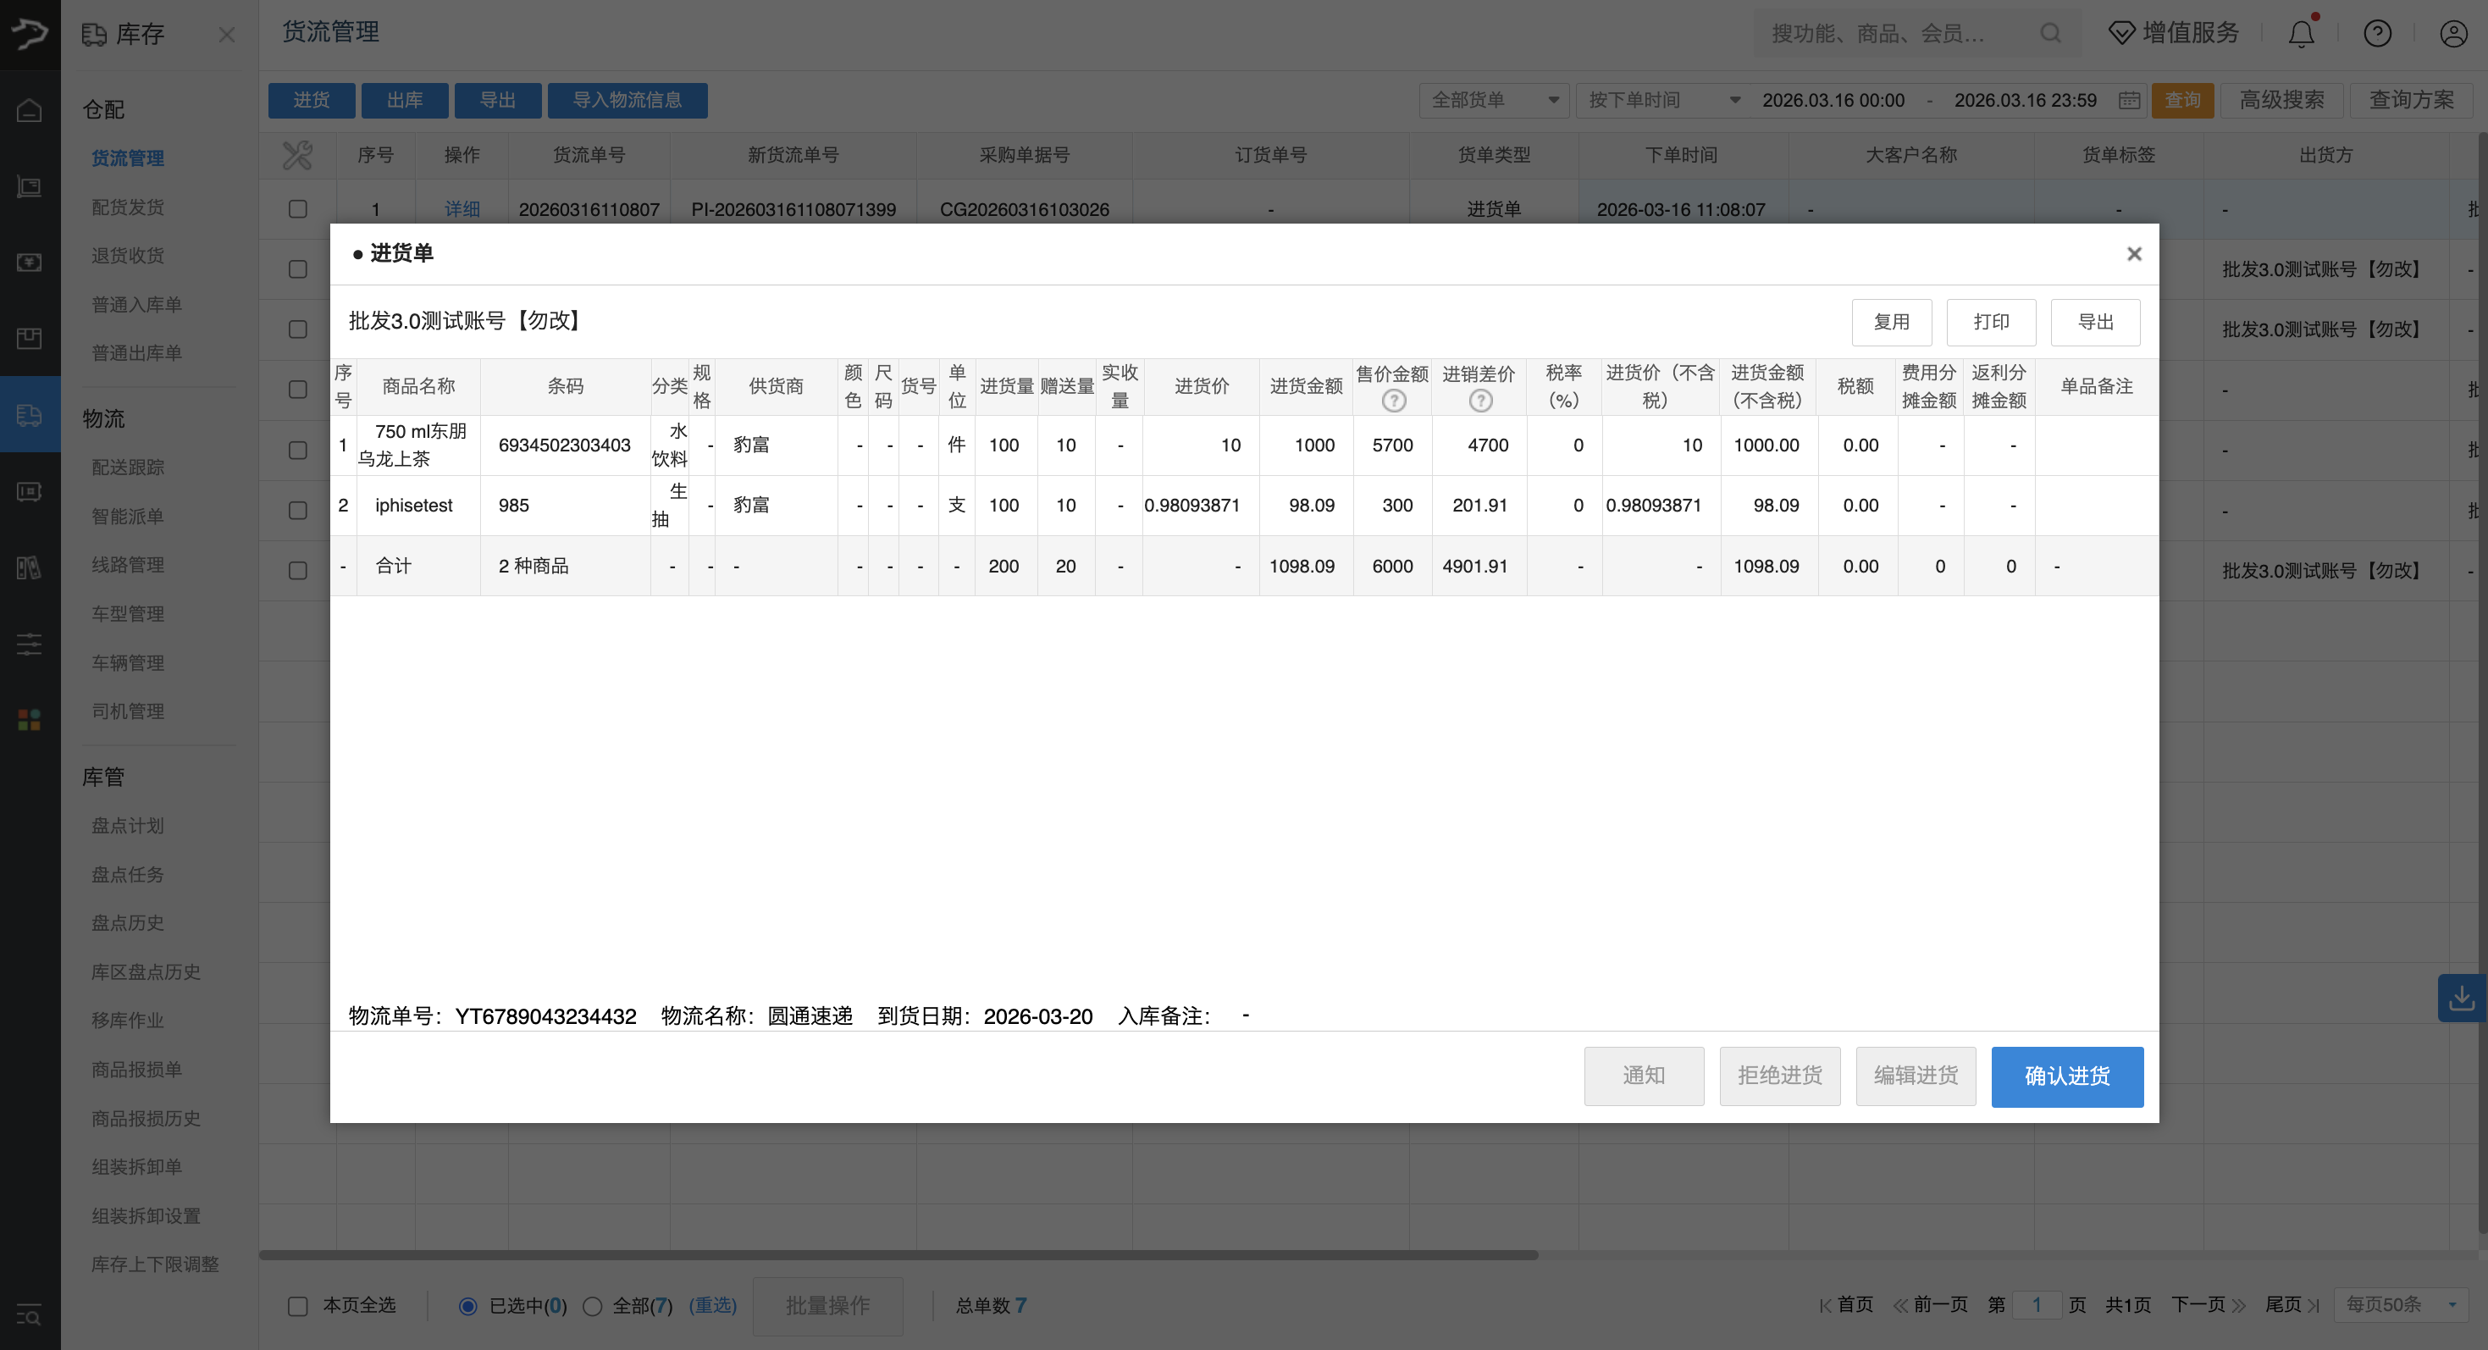This screenshot has width=2488, height=1350.
Task: Open 配货发货 in the sidebar menu
Action: point(128,207)
